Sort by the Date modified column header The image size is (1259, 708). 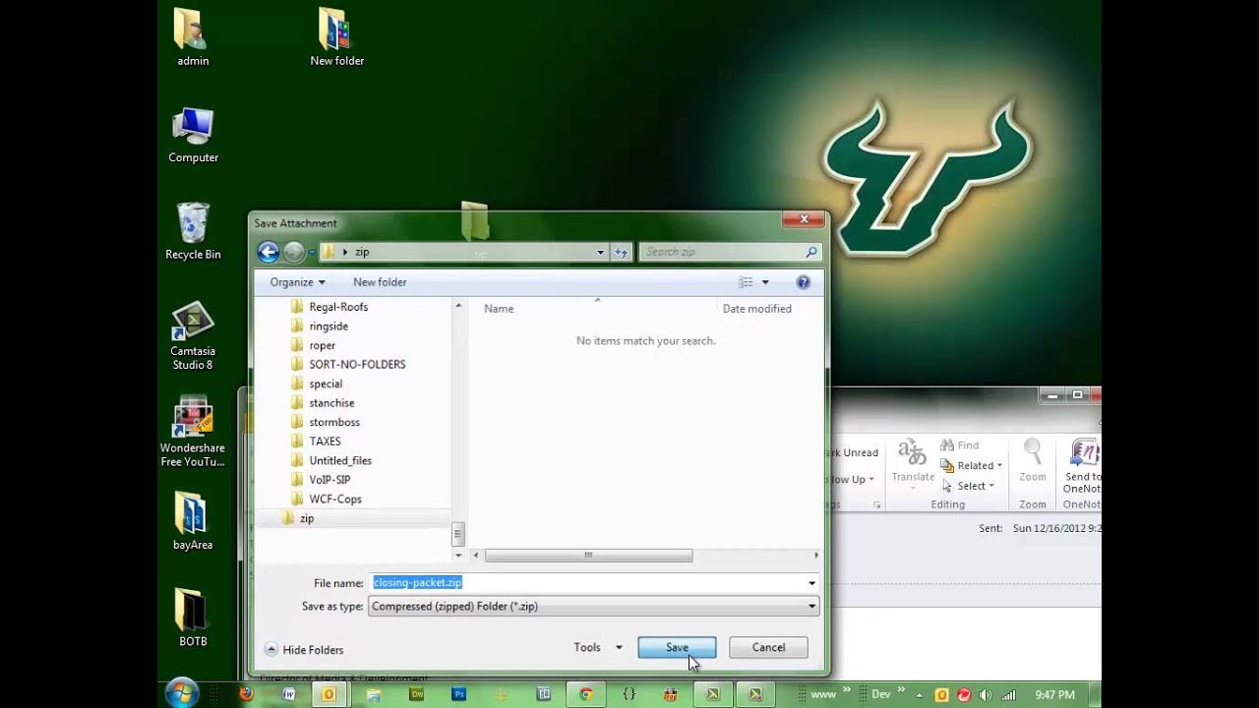point(756,309)
